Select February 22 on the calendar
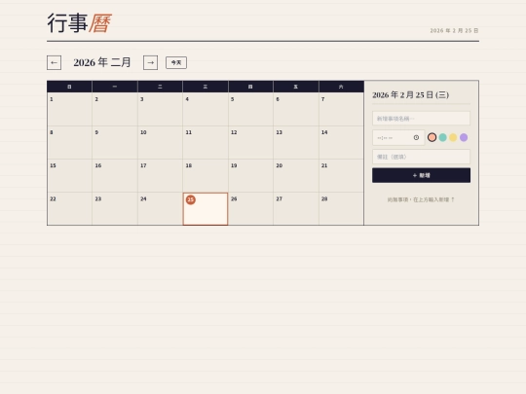The height and width of the screenshot is (394, 526). (69, 209)
